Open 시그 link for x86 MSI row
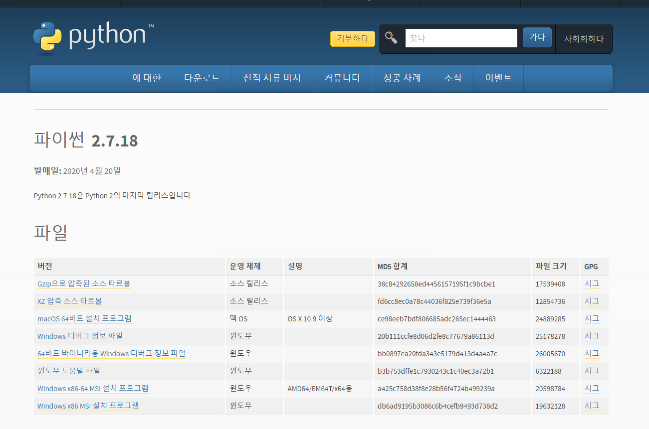The image size is (649, 429). click(x=592, y=406)
